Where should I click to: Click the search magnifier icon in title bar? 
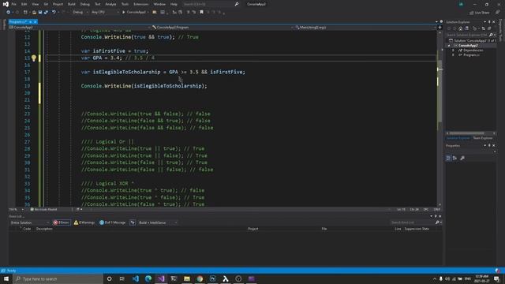(237, 4)
